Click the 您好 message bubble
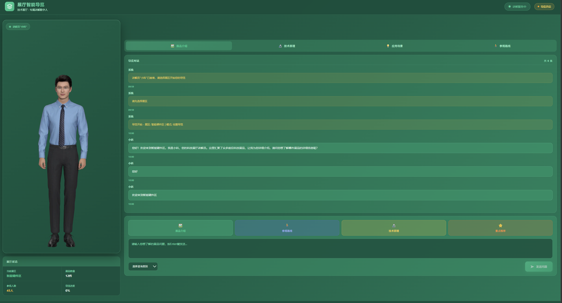This screenshot has width=562, height=303. pos(340,171)
